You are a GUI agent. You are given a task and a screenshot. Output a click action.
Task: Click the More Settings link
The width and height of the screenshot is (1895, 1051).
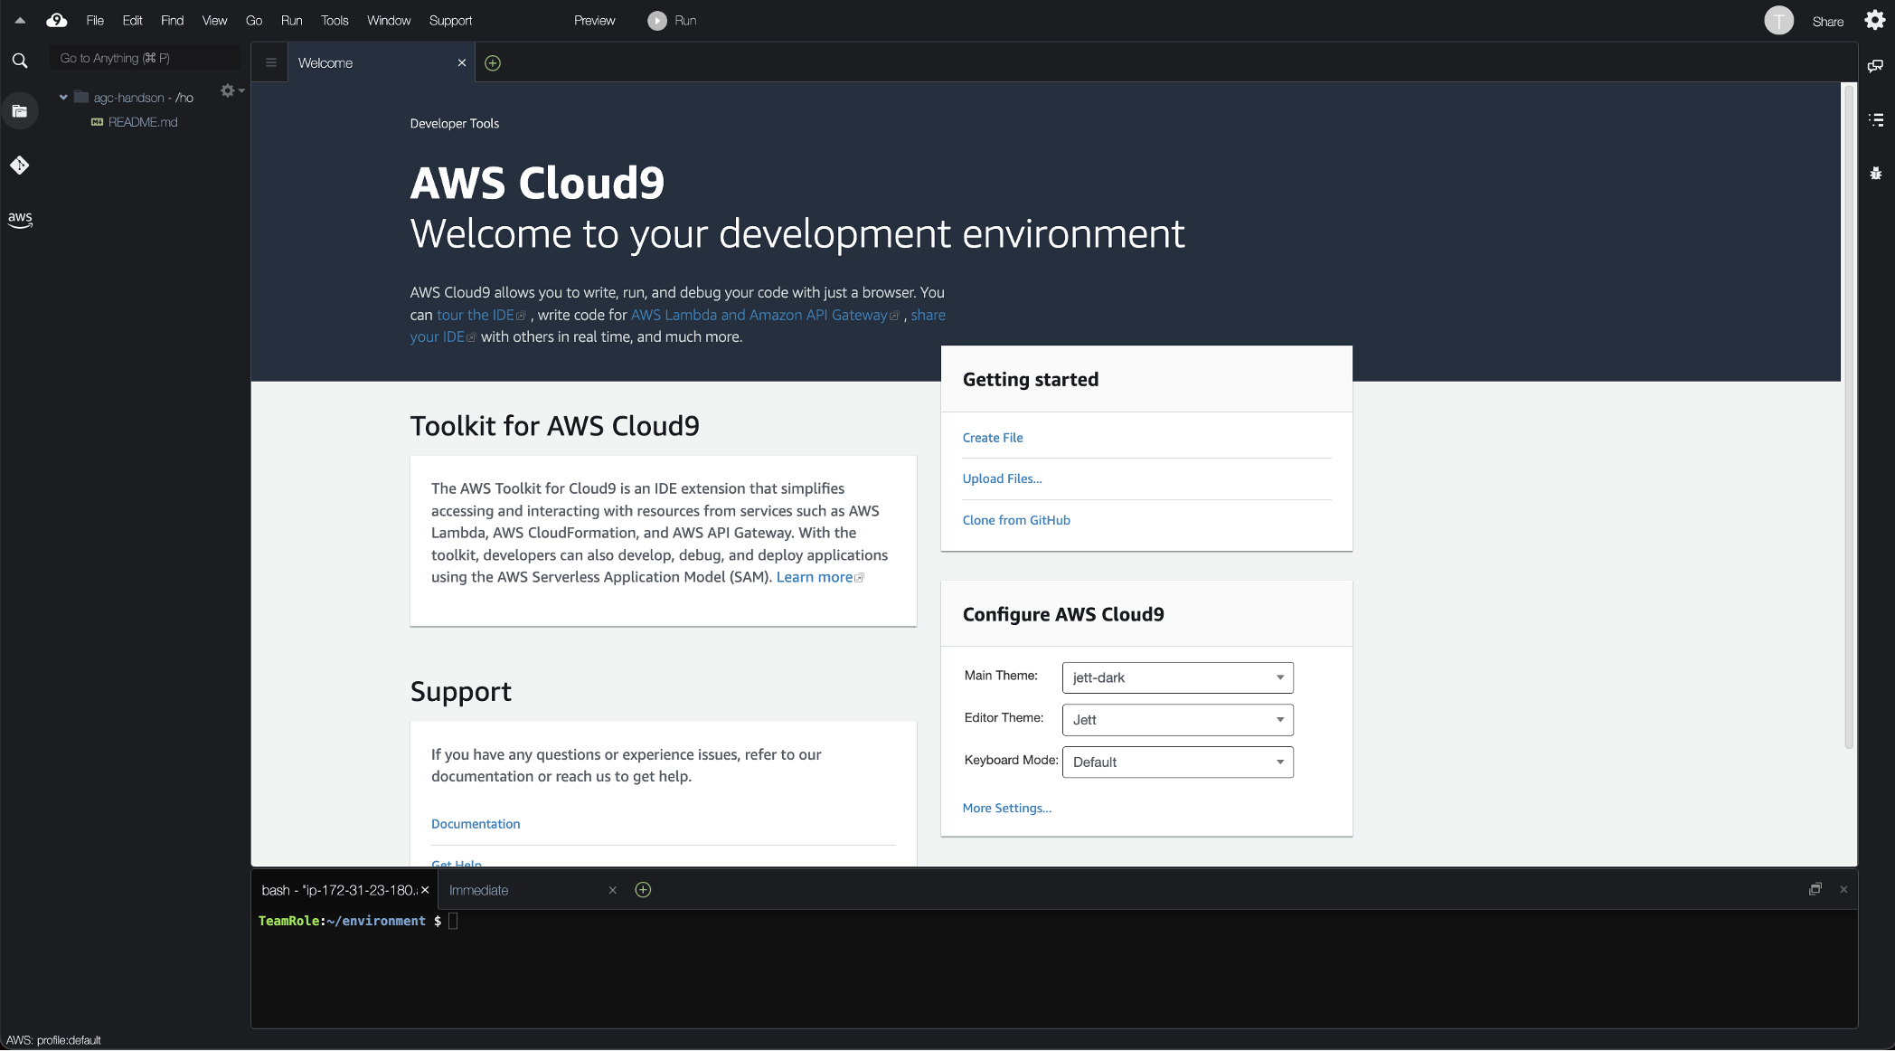(x=1006, y=808)
